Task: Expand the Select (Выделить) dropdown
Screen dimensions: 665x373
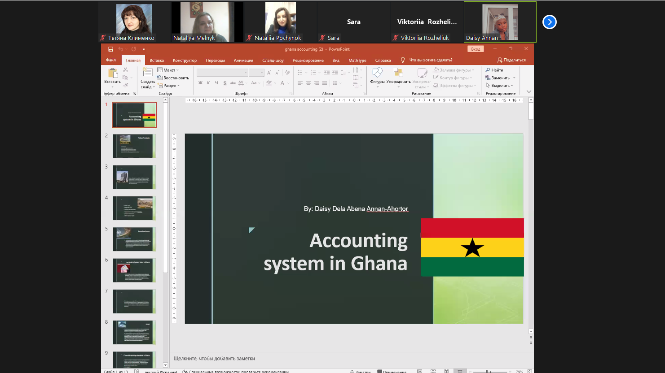Action: click(x=500, y=86)
